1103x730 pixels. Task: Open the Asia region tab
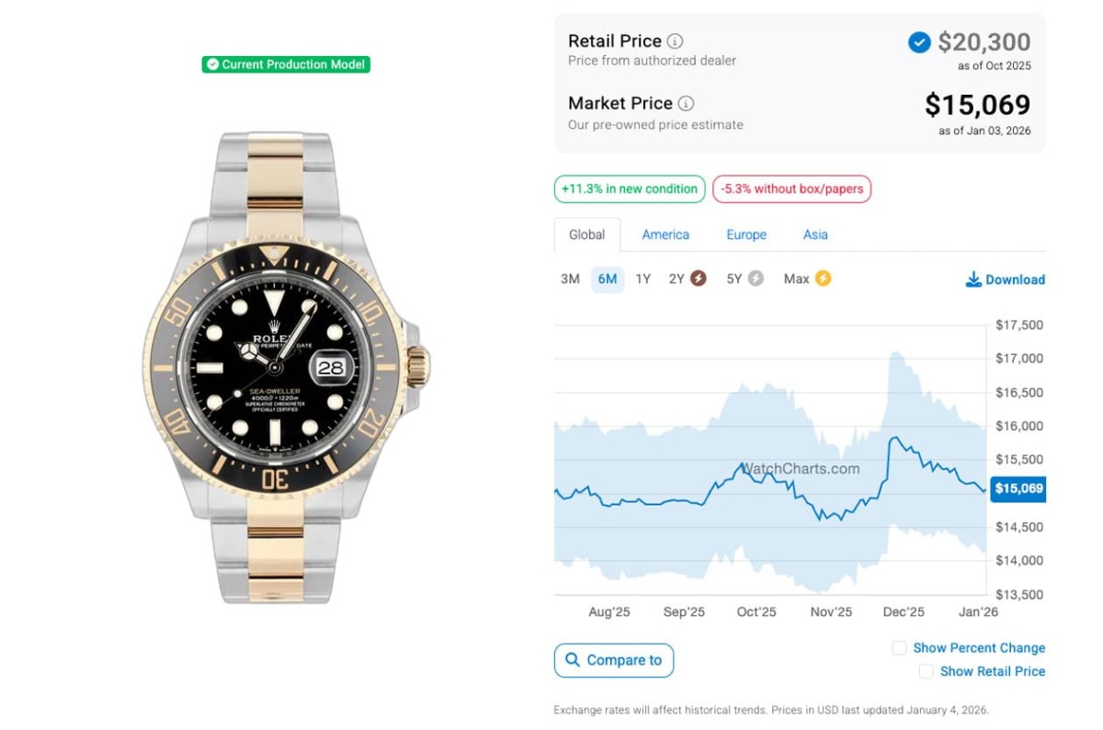pyautogui.click(x=815, y=234)
